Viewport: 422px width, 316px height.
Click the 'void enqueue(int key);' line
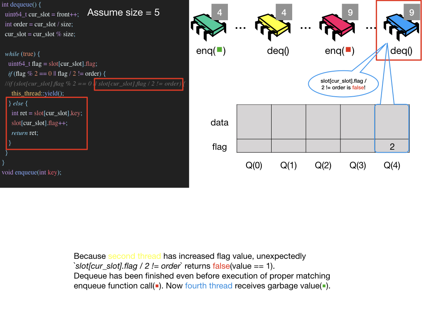[31, 172]
